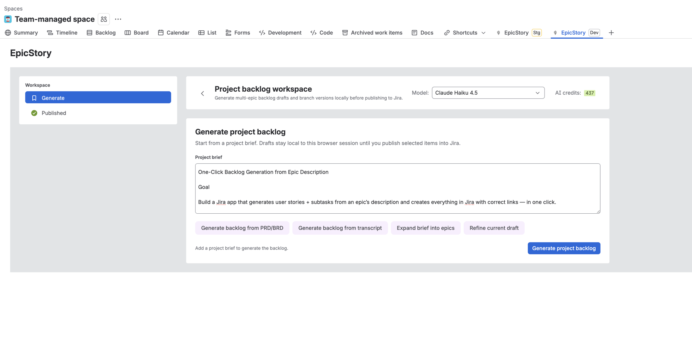Image resolution: width=692 pixels, height=338 pixels.
Task: Click Generate backlog from PRD/BRD
Action: coord(242,228)
